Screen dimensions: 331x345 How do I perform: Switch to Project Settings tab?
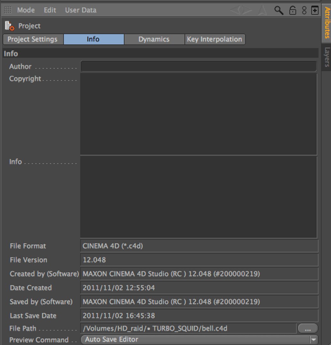coord(33,39)
